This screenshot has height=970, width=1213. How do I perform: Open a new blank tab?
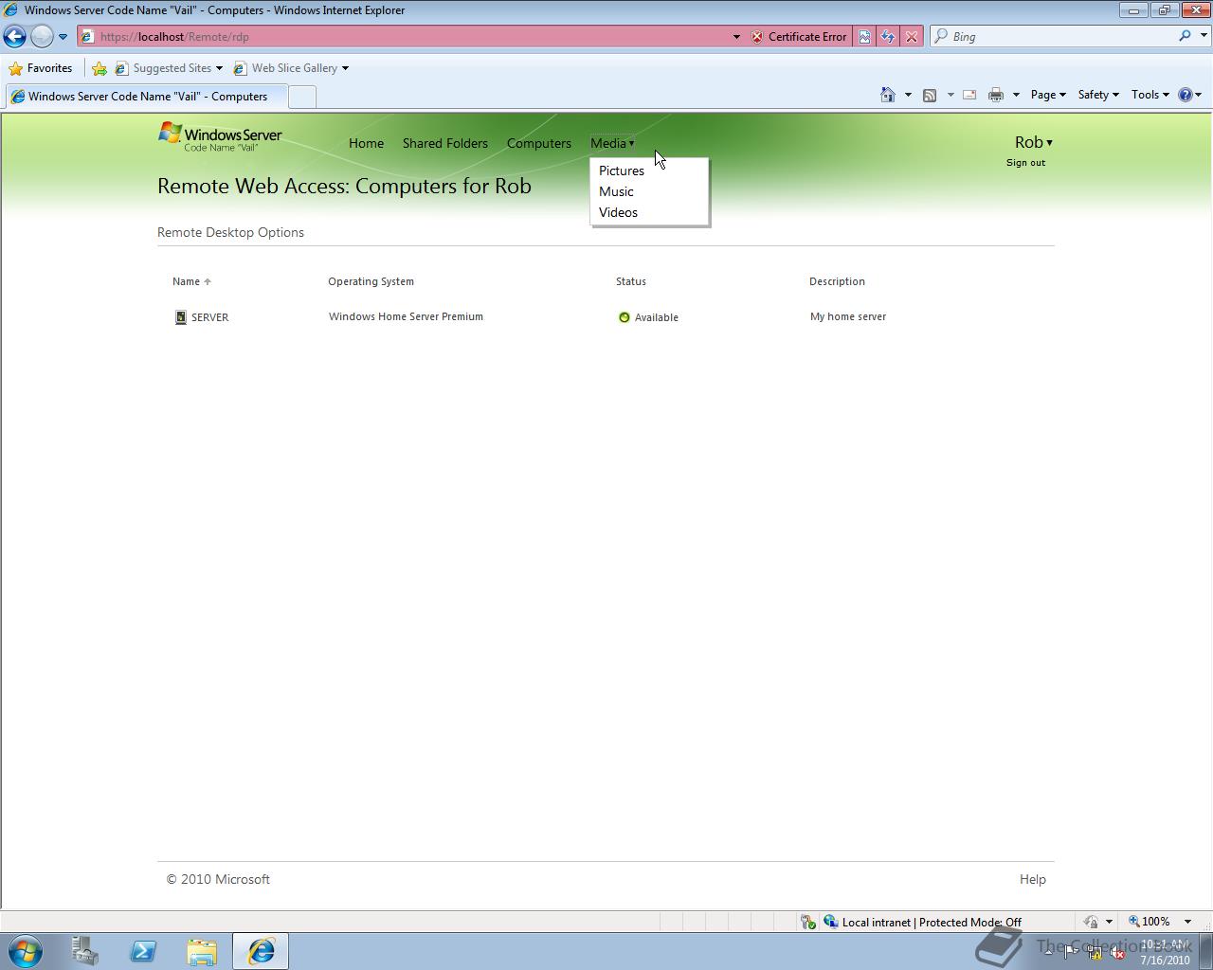coord(301,97)
